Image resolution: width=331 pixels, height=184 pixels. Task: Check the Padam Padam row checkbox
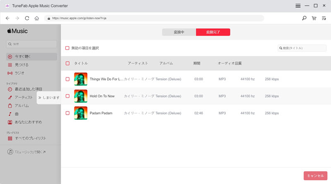(x=67, y=113)
